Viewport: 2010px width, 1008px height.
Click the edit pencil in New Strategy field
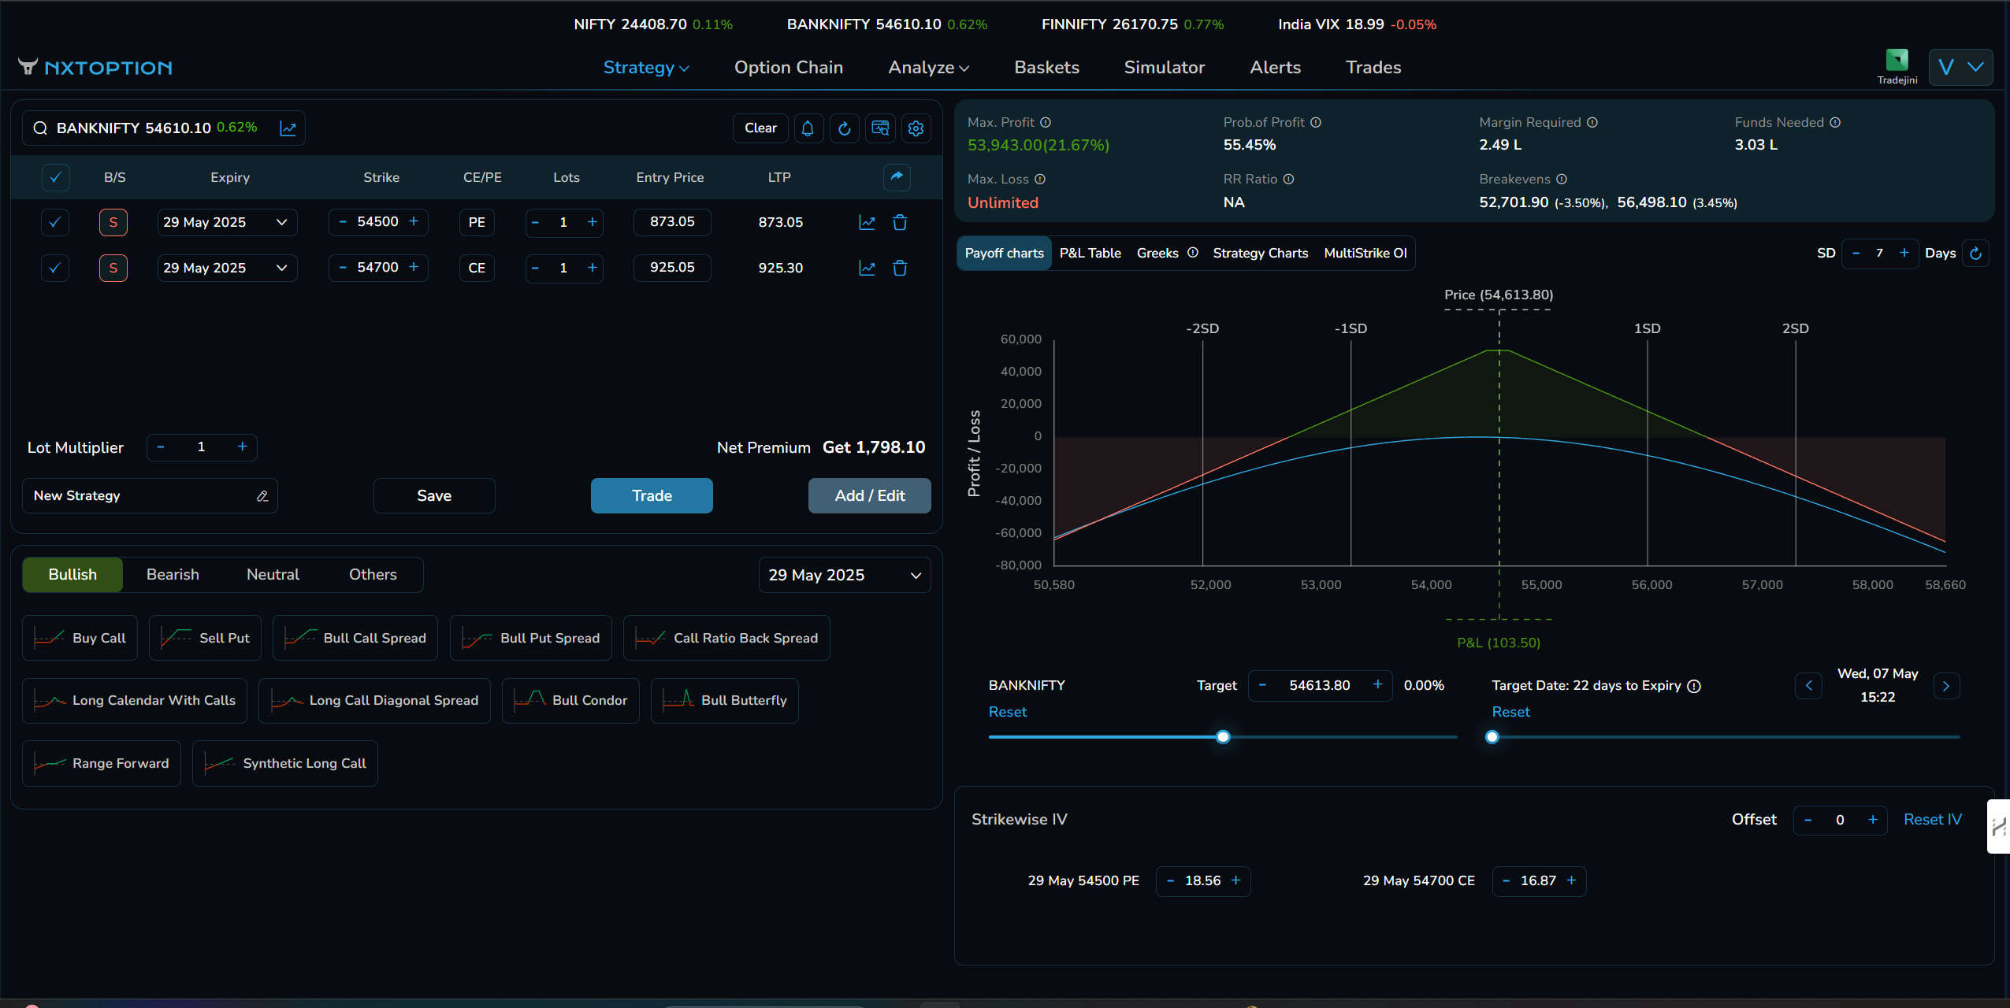coord(262,496)
